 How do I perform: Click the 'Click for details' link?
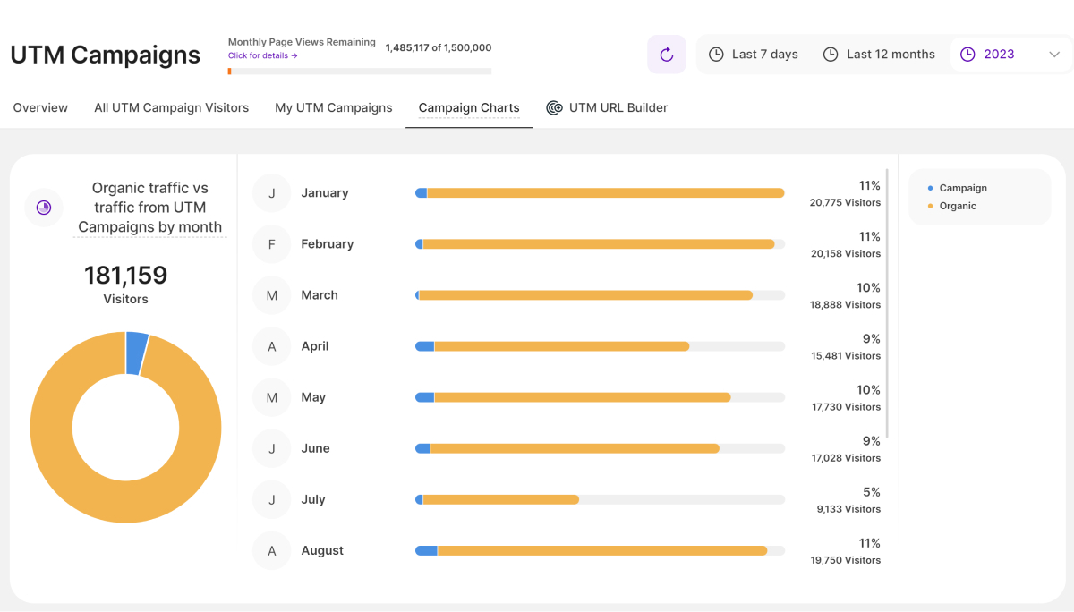coord(262,55)
